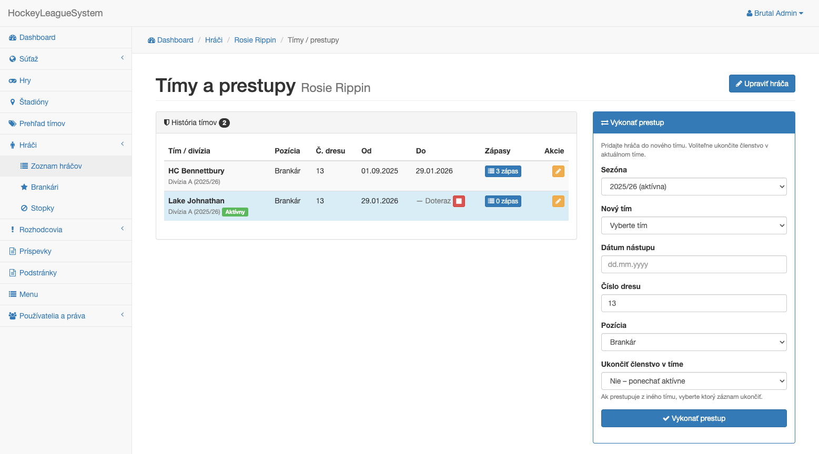Click the shield icon on História tímov header
The image size is (819, 454).
pos(166,122)
